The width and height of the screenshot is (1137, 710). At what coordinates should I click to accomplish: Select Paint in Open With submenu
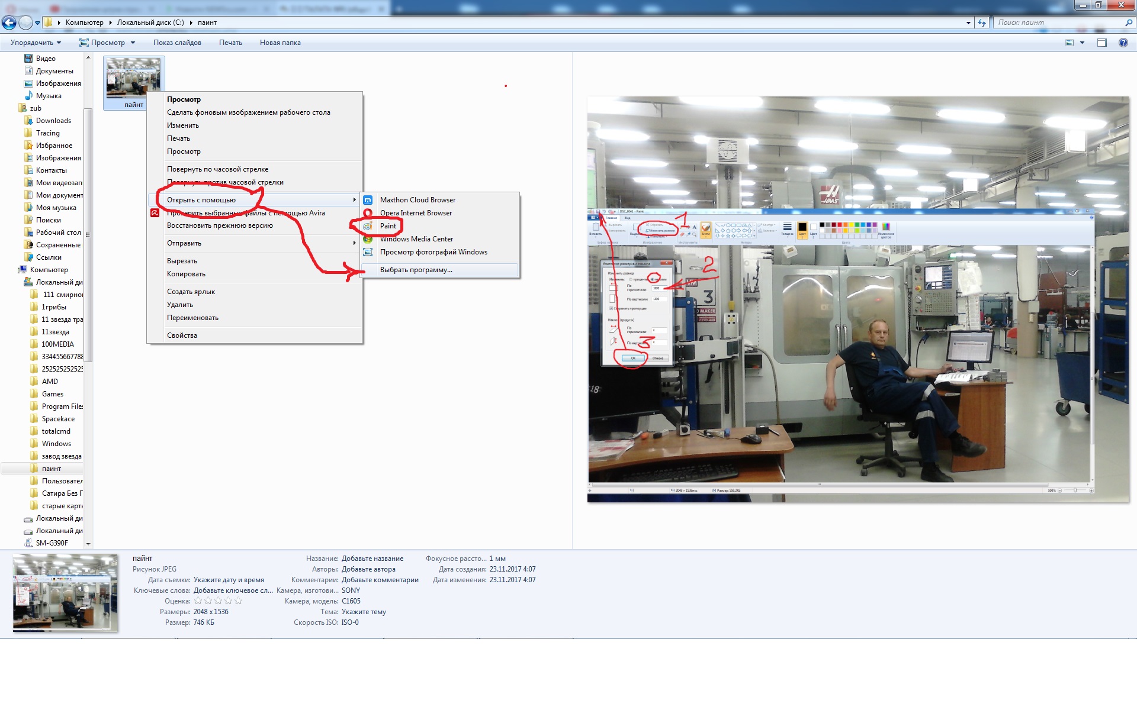point(388,226)
